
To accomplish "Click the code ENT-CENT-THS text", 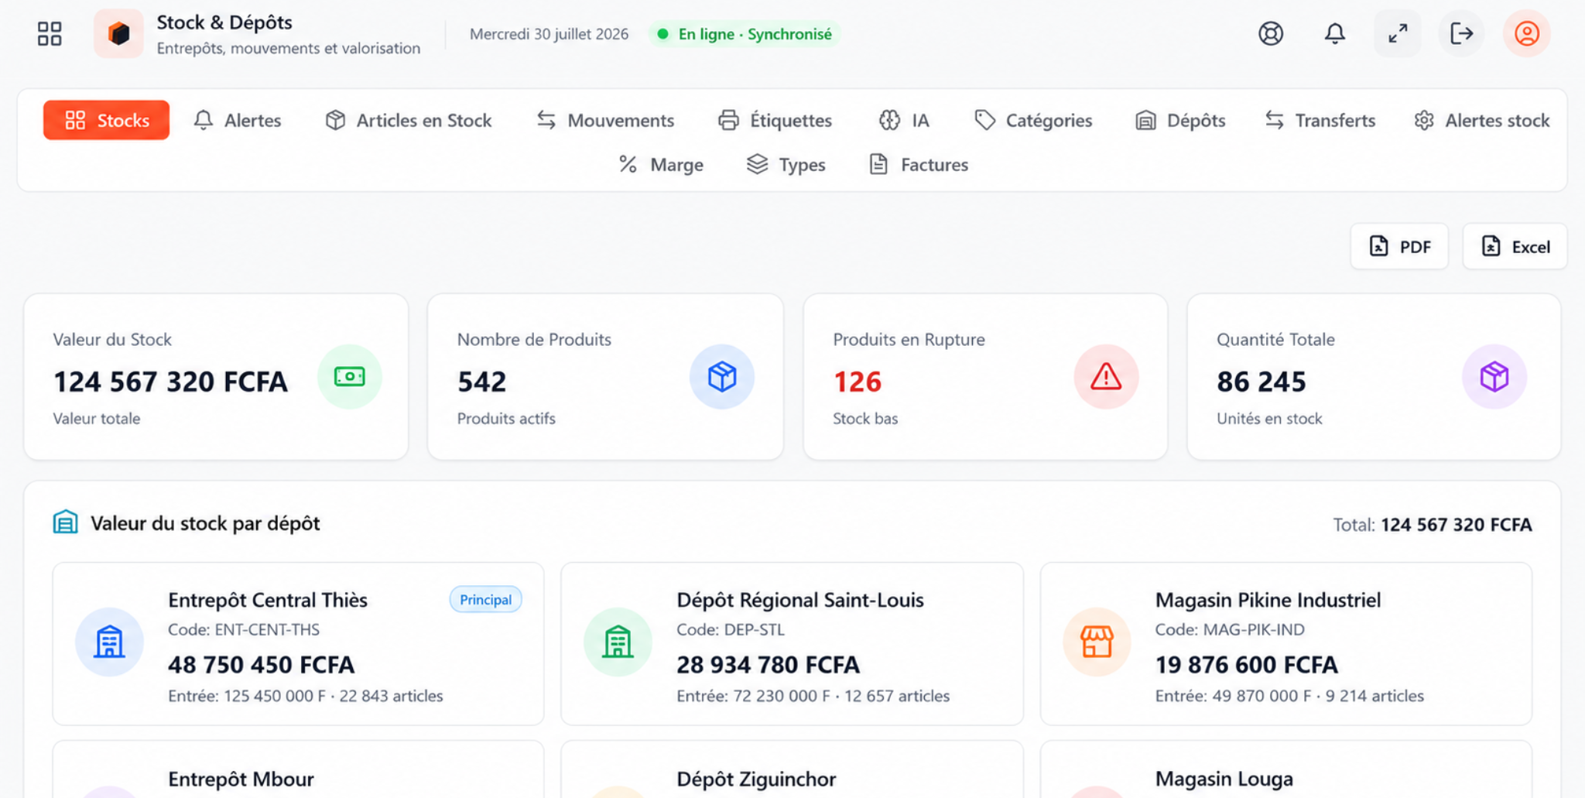I will [267, 629].
